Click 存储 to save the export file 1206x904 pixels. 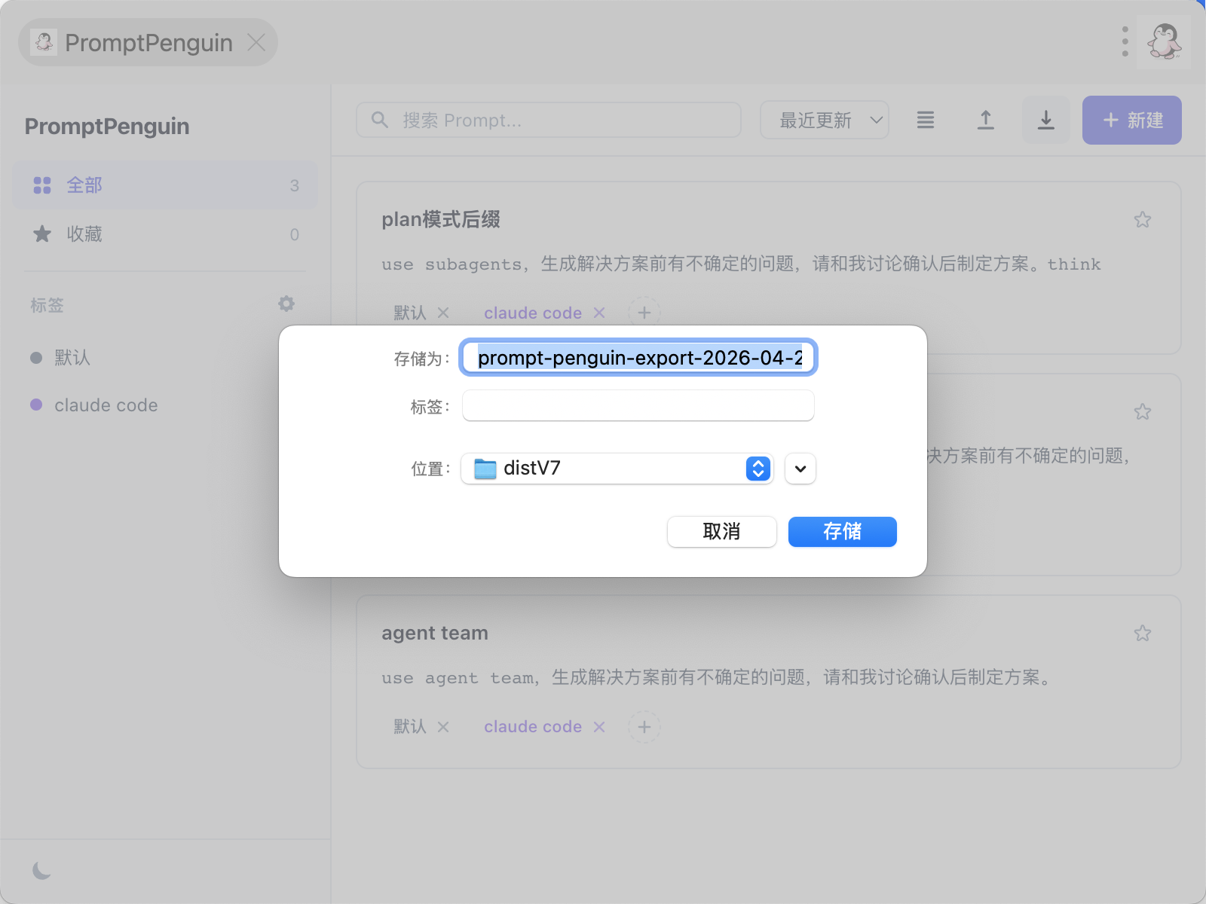point(843,532)
